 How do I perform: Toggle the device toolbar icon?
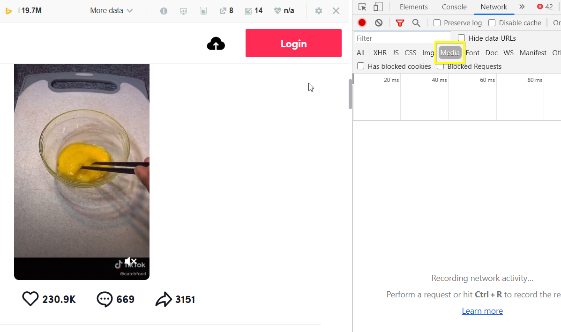(378, 7)
